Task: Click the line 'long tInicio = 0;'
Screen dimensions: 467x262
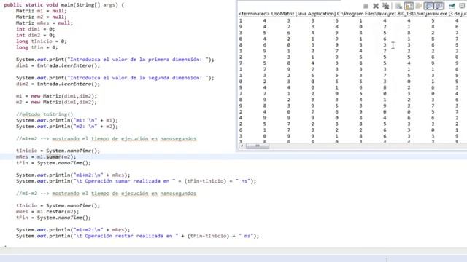Action: [42, 41]
